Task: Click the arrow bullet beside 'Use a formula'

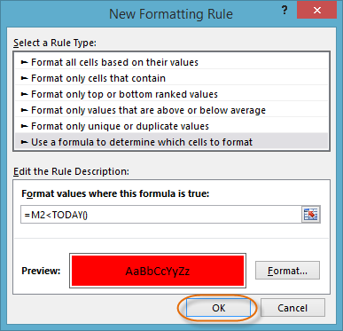Action: coord(25,142)
